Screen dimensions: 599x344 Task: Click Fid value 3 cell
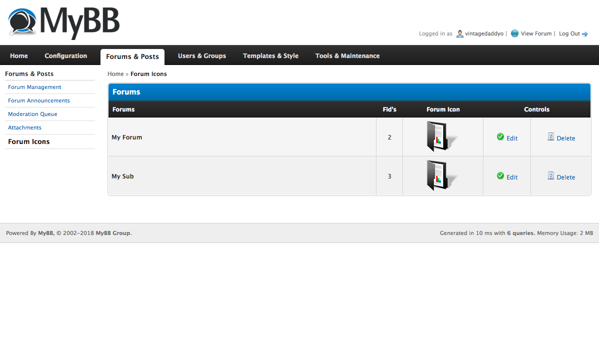click(x=389, y=176)
